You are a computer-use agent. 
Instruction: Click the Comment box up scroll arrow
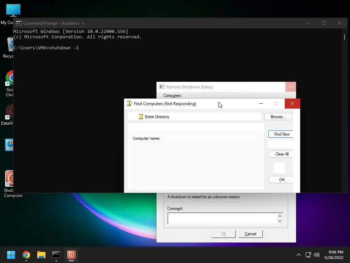click(280, 216)
